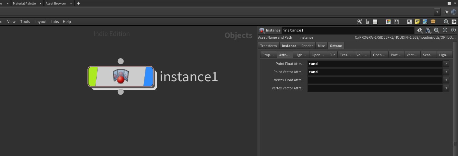Image resolution: width=458 pixels, height=156 pixels.
Task: Click the add background image icon
Action: point(425,22)
